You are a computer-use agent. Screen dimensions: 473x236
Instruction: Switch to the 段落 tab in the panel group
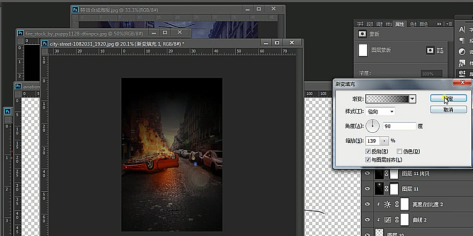[370, 24]
